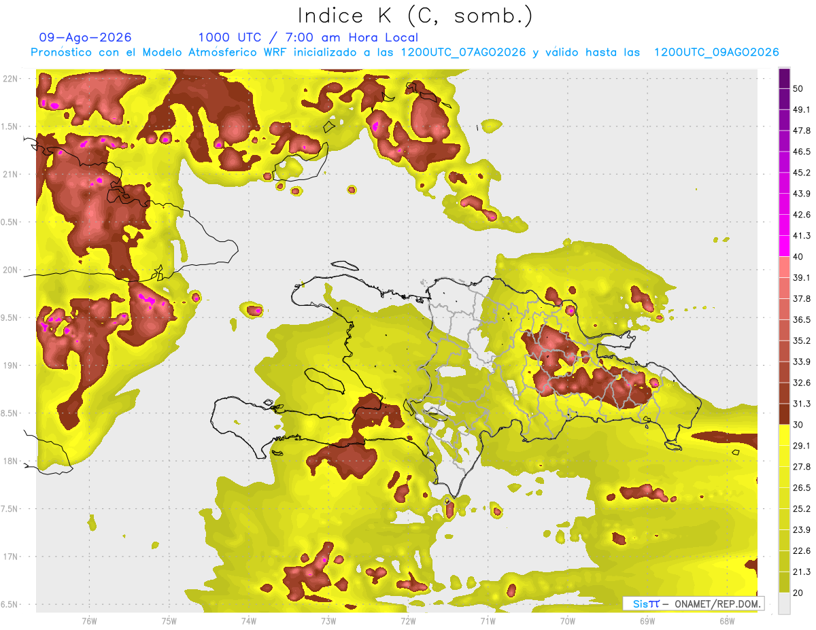Click the colorbar value 42.6

(802, 215)
